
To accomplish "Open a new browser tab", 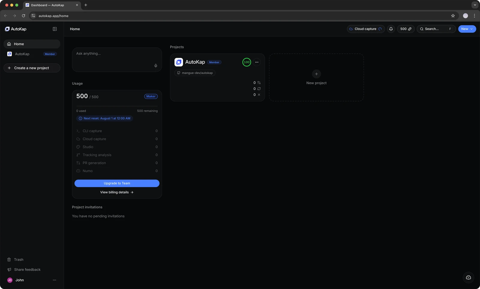I will click(x=86, y=5).
